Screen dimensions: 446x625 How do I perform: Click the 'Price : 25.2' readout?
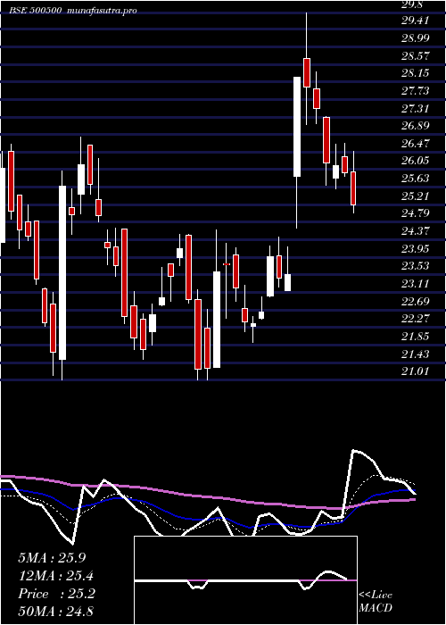coord(56,594)
